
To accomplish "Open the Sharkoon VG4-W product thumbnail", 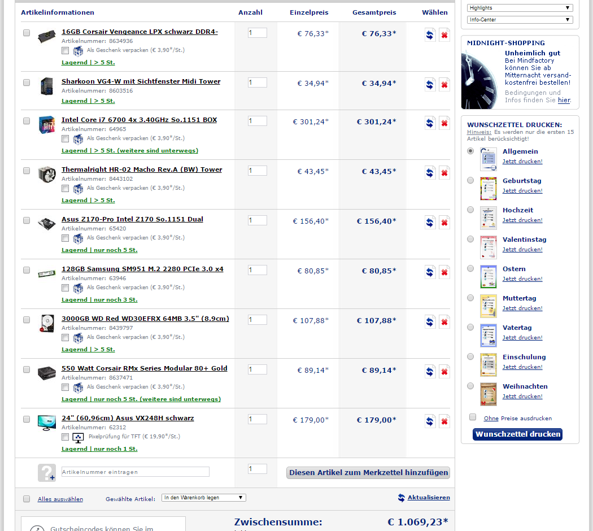I will 47,86.
